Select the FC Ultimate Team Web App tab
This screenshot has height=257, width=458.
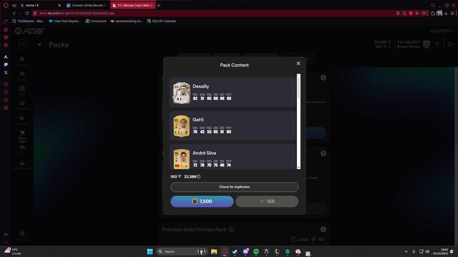(132, 5)
